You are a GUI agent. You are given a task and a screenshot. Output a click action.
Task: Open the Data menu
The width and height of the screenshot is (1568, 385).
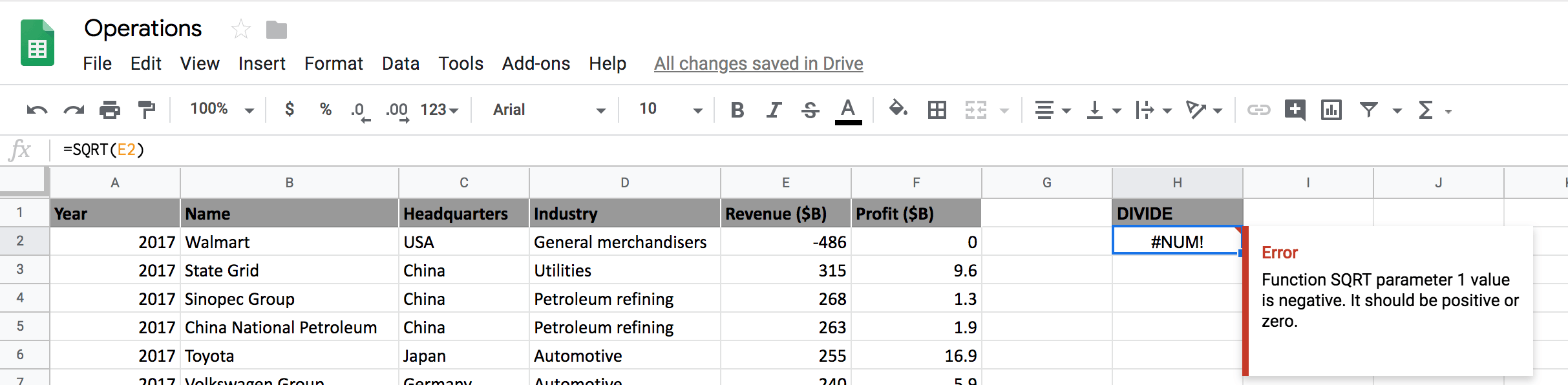401,63
